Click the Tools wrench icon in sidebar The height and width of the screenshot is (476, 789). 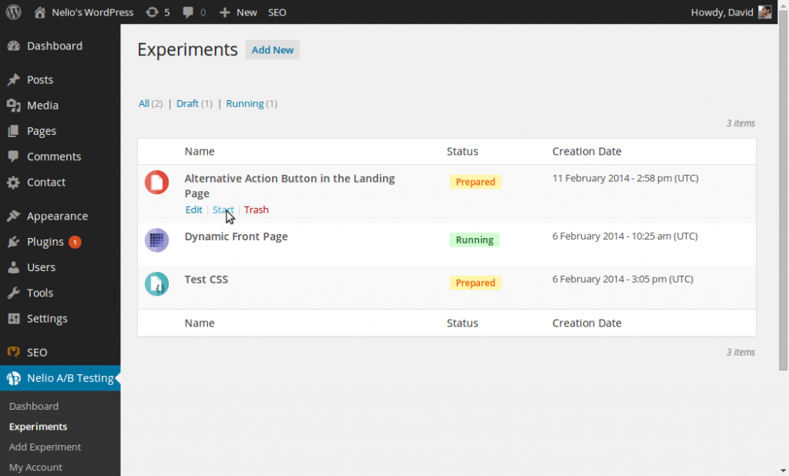coord(14,293)
